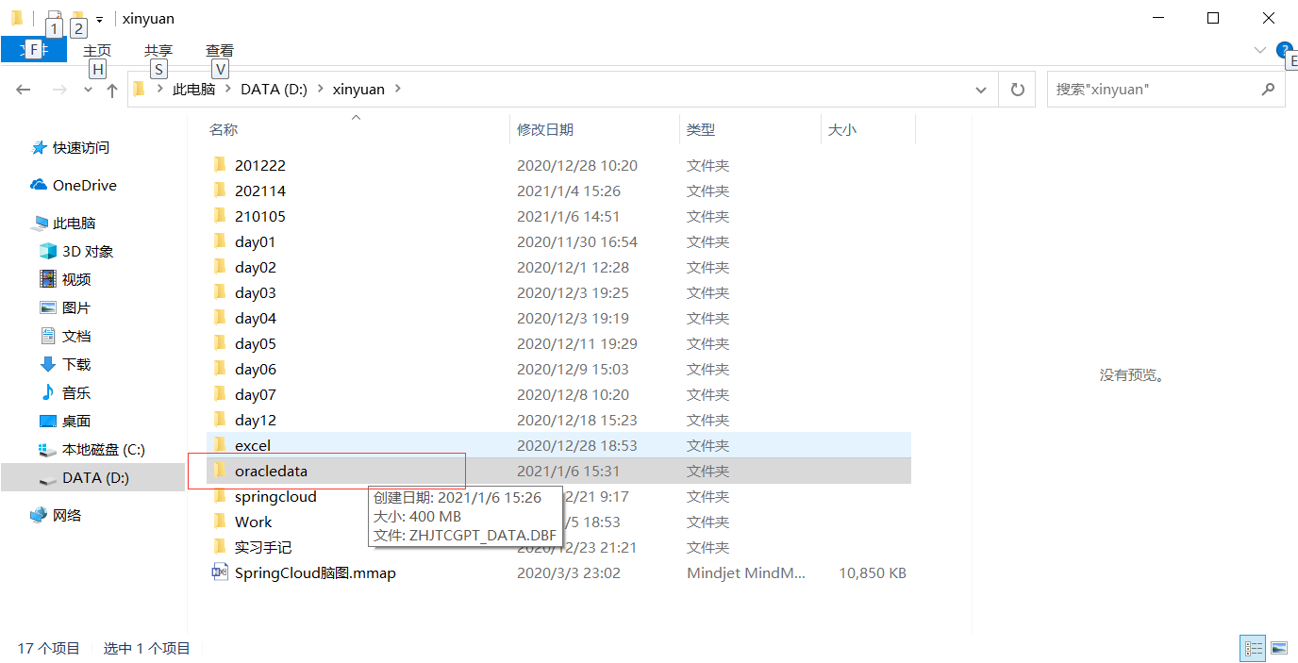1298x663 pixels.
Task: Click DATA (D:) in address breadcrumb
Action: [274, 89]
